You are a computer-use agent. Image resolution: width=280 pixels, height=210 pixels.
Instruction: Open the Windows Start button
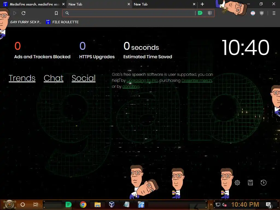(9, 205)
